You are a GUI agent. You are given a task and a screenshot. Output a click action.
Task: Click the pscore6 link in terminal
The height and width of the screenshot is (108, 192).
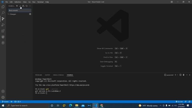[79, 85]
